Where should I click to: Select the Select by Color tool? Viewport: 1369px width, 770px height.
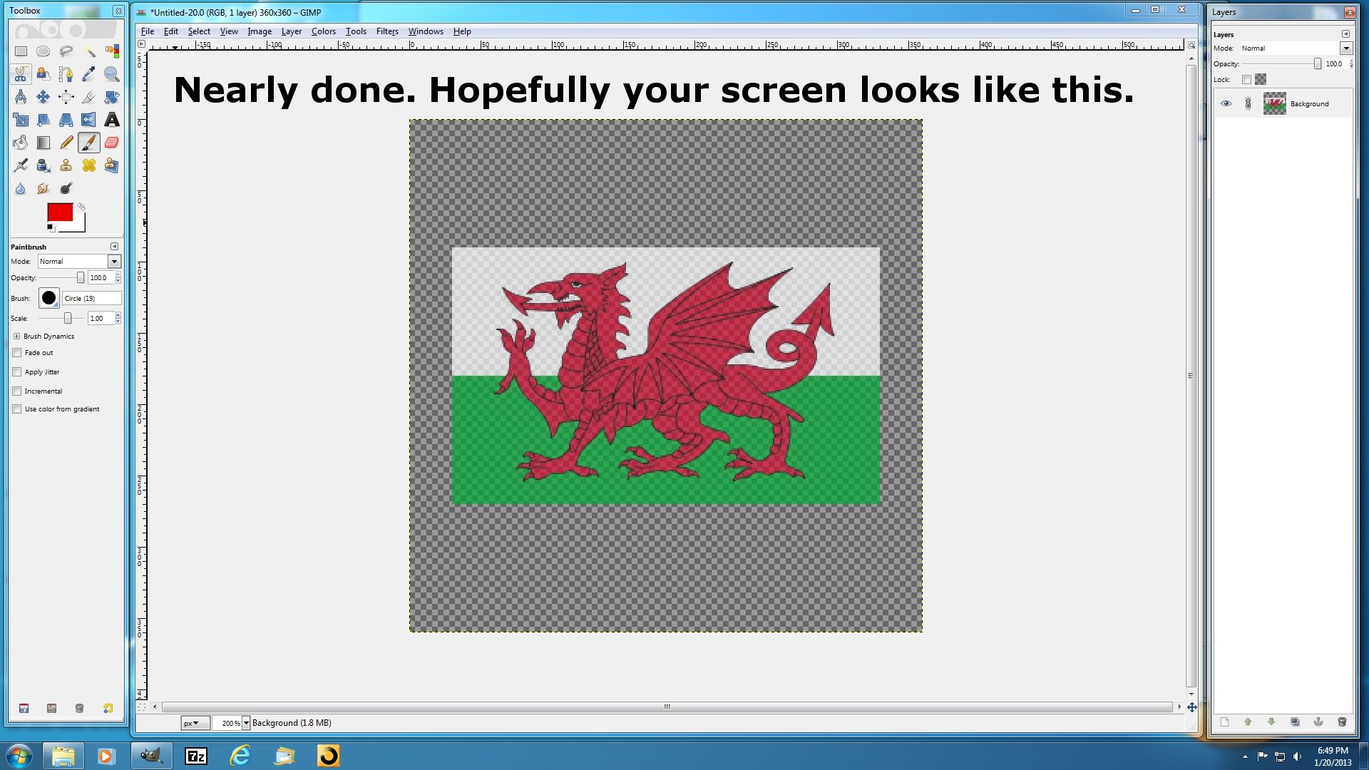tap(112, 51)
